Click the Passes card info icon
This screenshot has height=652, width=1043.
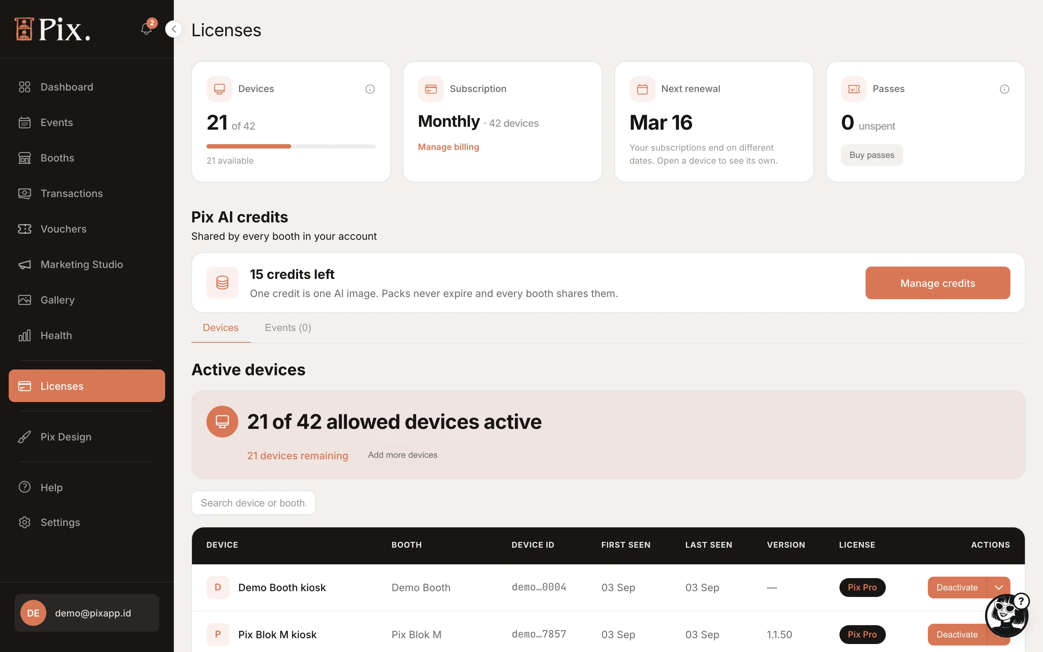[x=1004, y=89]
